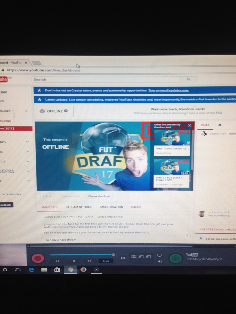Tick the Schedule next stream checkbox
The height and width of the screenshot is (314, 236).
tap(43, 240)
